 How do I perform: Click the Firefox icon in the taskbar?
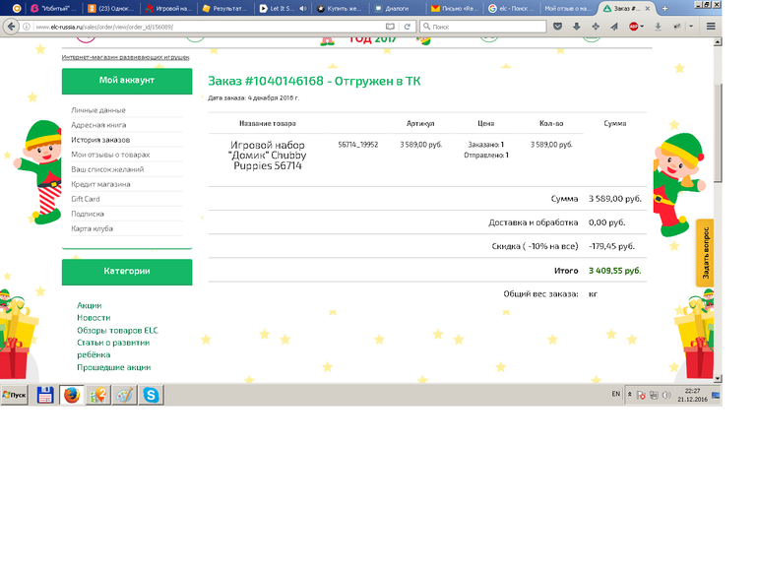click(x=71, y=395)
